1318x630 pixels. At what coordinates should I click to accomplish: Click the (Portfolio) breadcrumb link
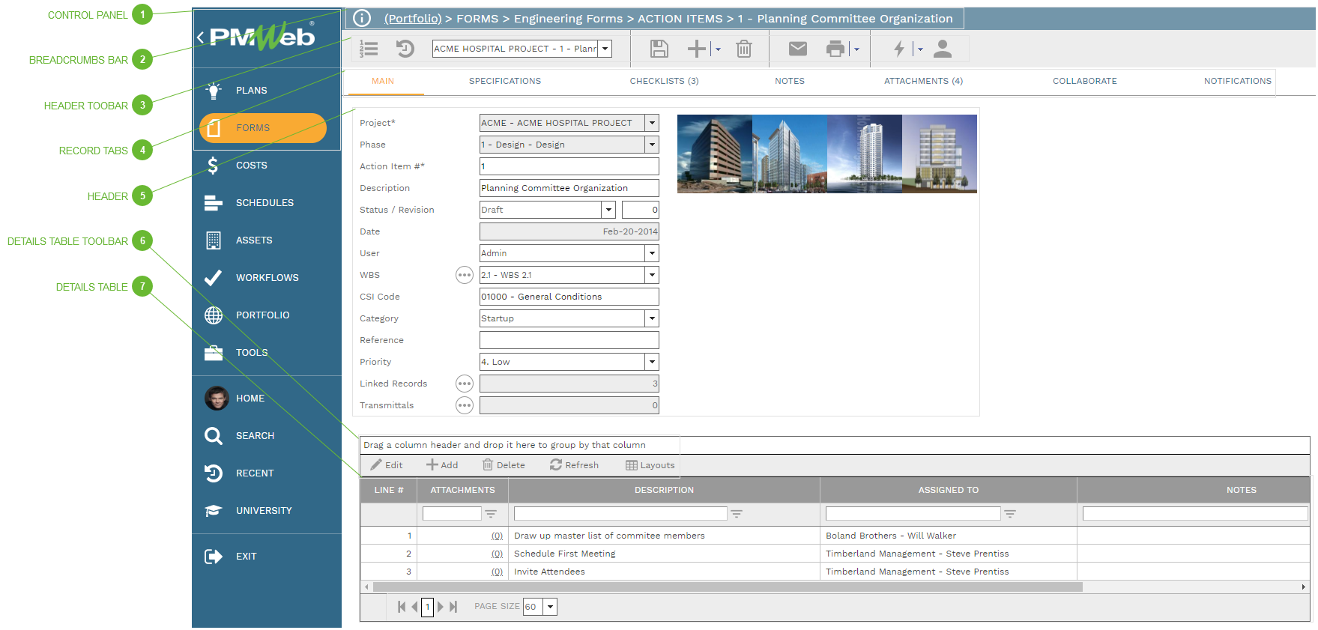413,19
